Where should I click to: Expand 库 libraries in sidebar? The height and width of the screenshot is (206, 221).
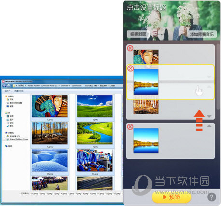click(x=7, y=113)
